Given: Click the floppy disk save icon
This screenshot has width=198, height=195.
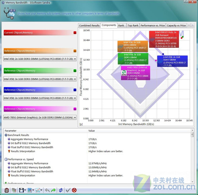Looking at the screenshot, I should 21,190.
